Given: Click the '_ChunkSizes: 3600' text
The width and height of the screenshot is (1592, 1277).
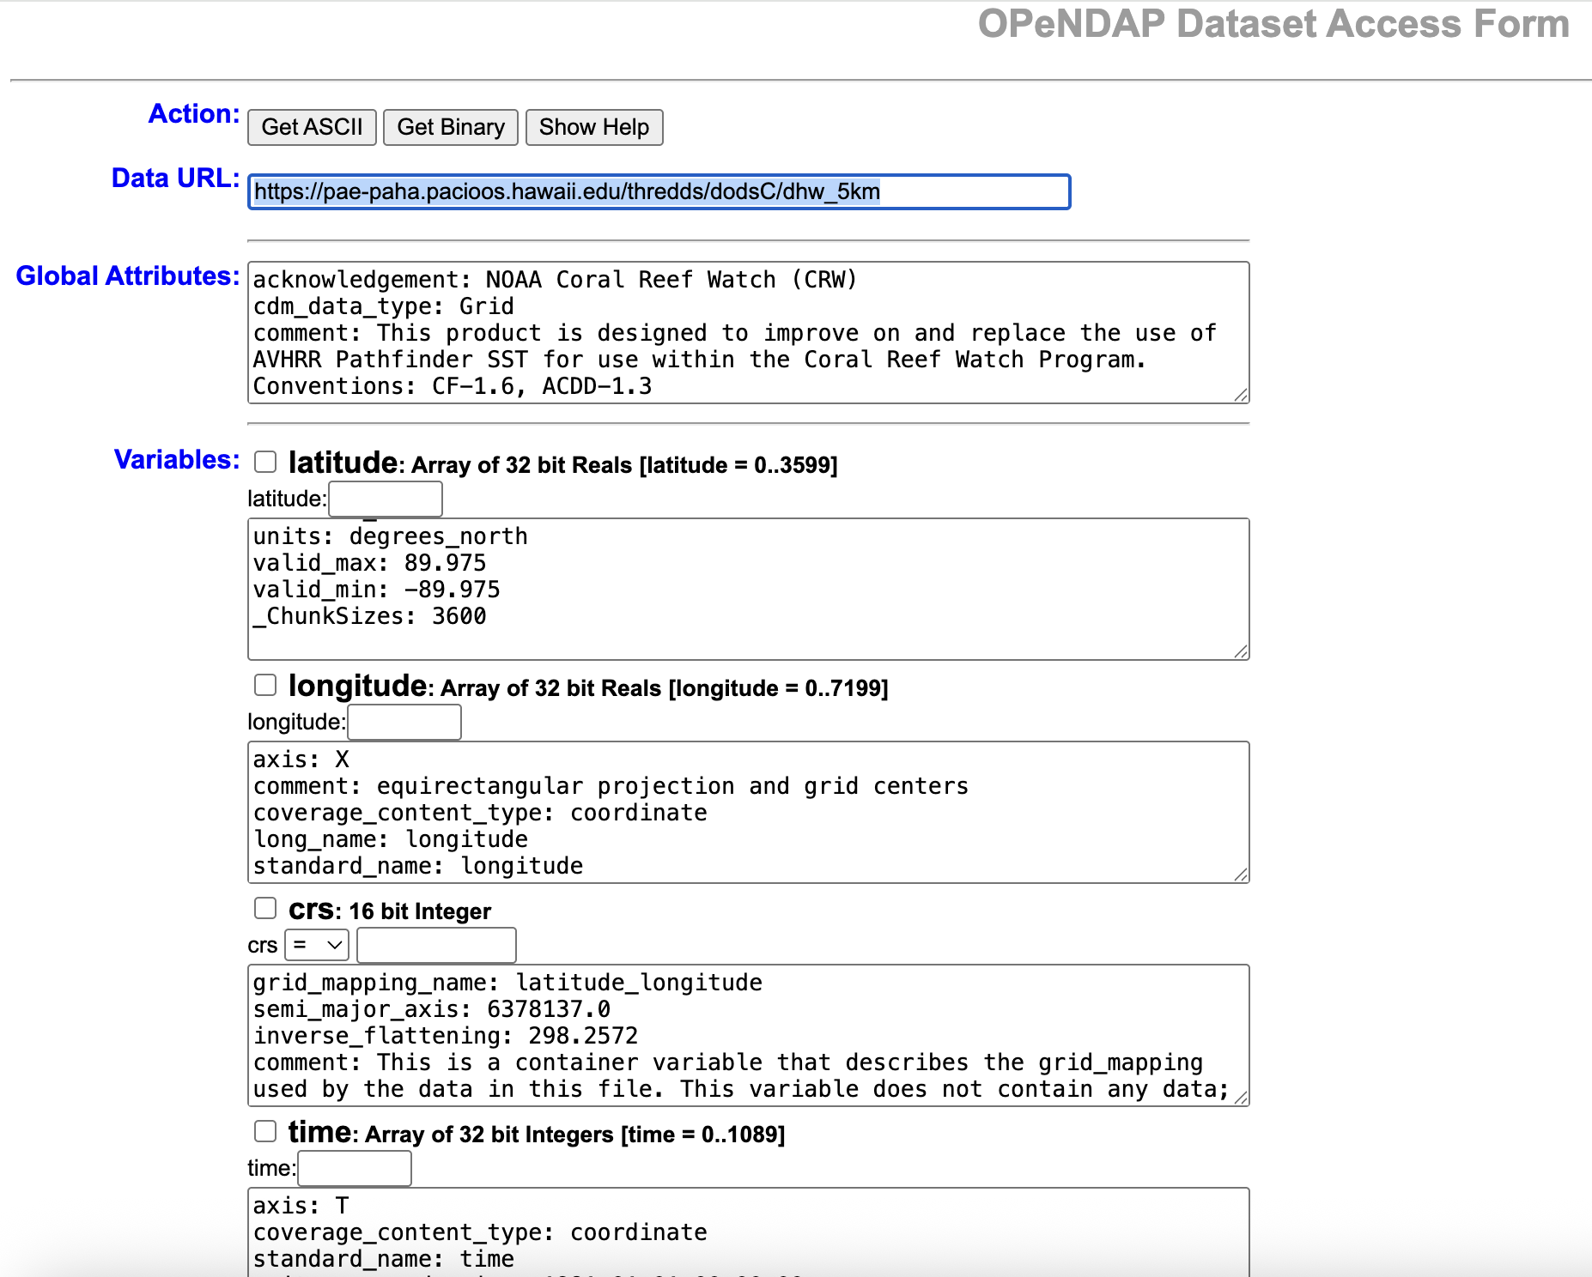Looking at the screenshot, I should tap(369, 616).
